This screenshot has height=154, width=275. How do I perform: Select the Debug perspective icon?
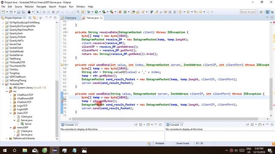[x=272, y=12]
